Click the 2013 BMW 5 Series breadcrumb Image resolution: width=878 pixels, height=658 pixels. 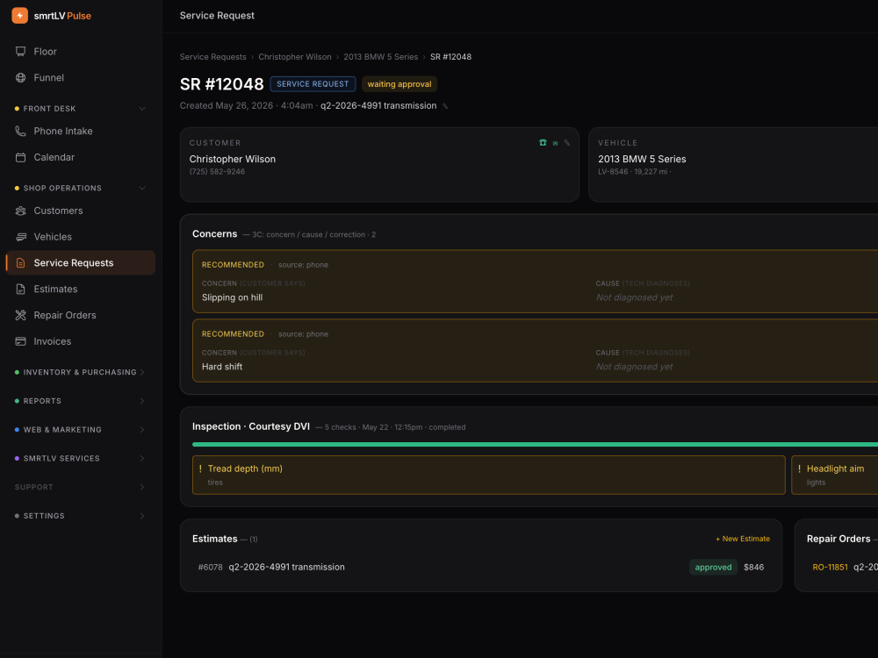click(381, 57)
